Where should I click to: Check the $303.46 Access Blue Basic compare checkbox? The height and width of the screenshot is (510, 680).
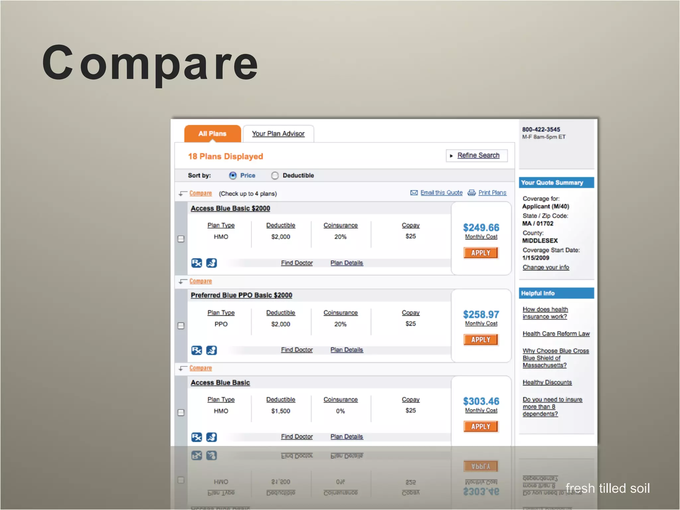coord(181,412)
